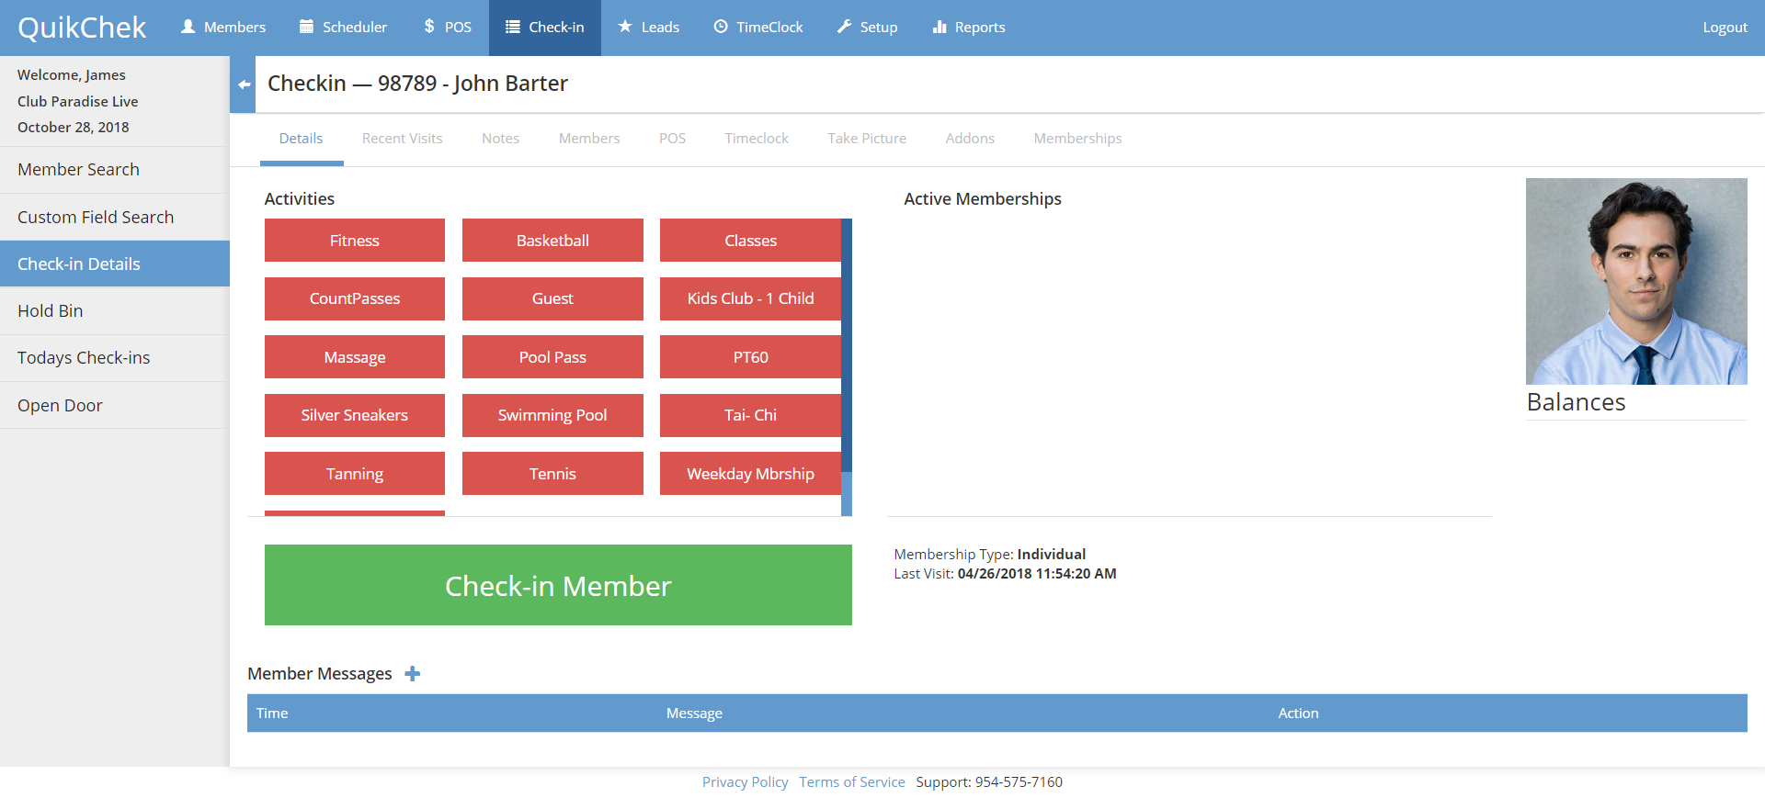Open the Take Picture tab
The height and width of the screenshot is (809, 1765).
pyautogui.click(x=866, y=139)
